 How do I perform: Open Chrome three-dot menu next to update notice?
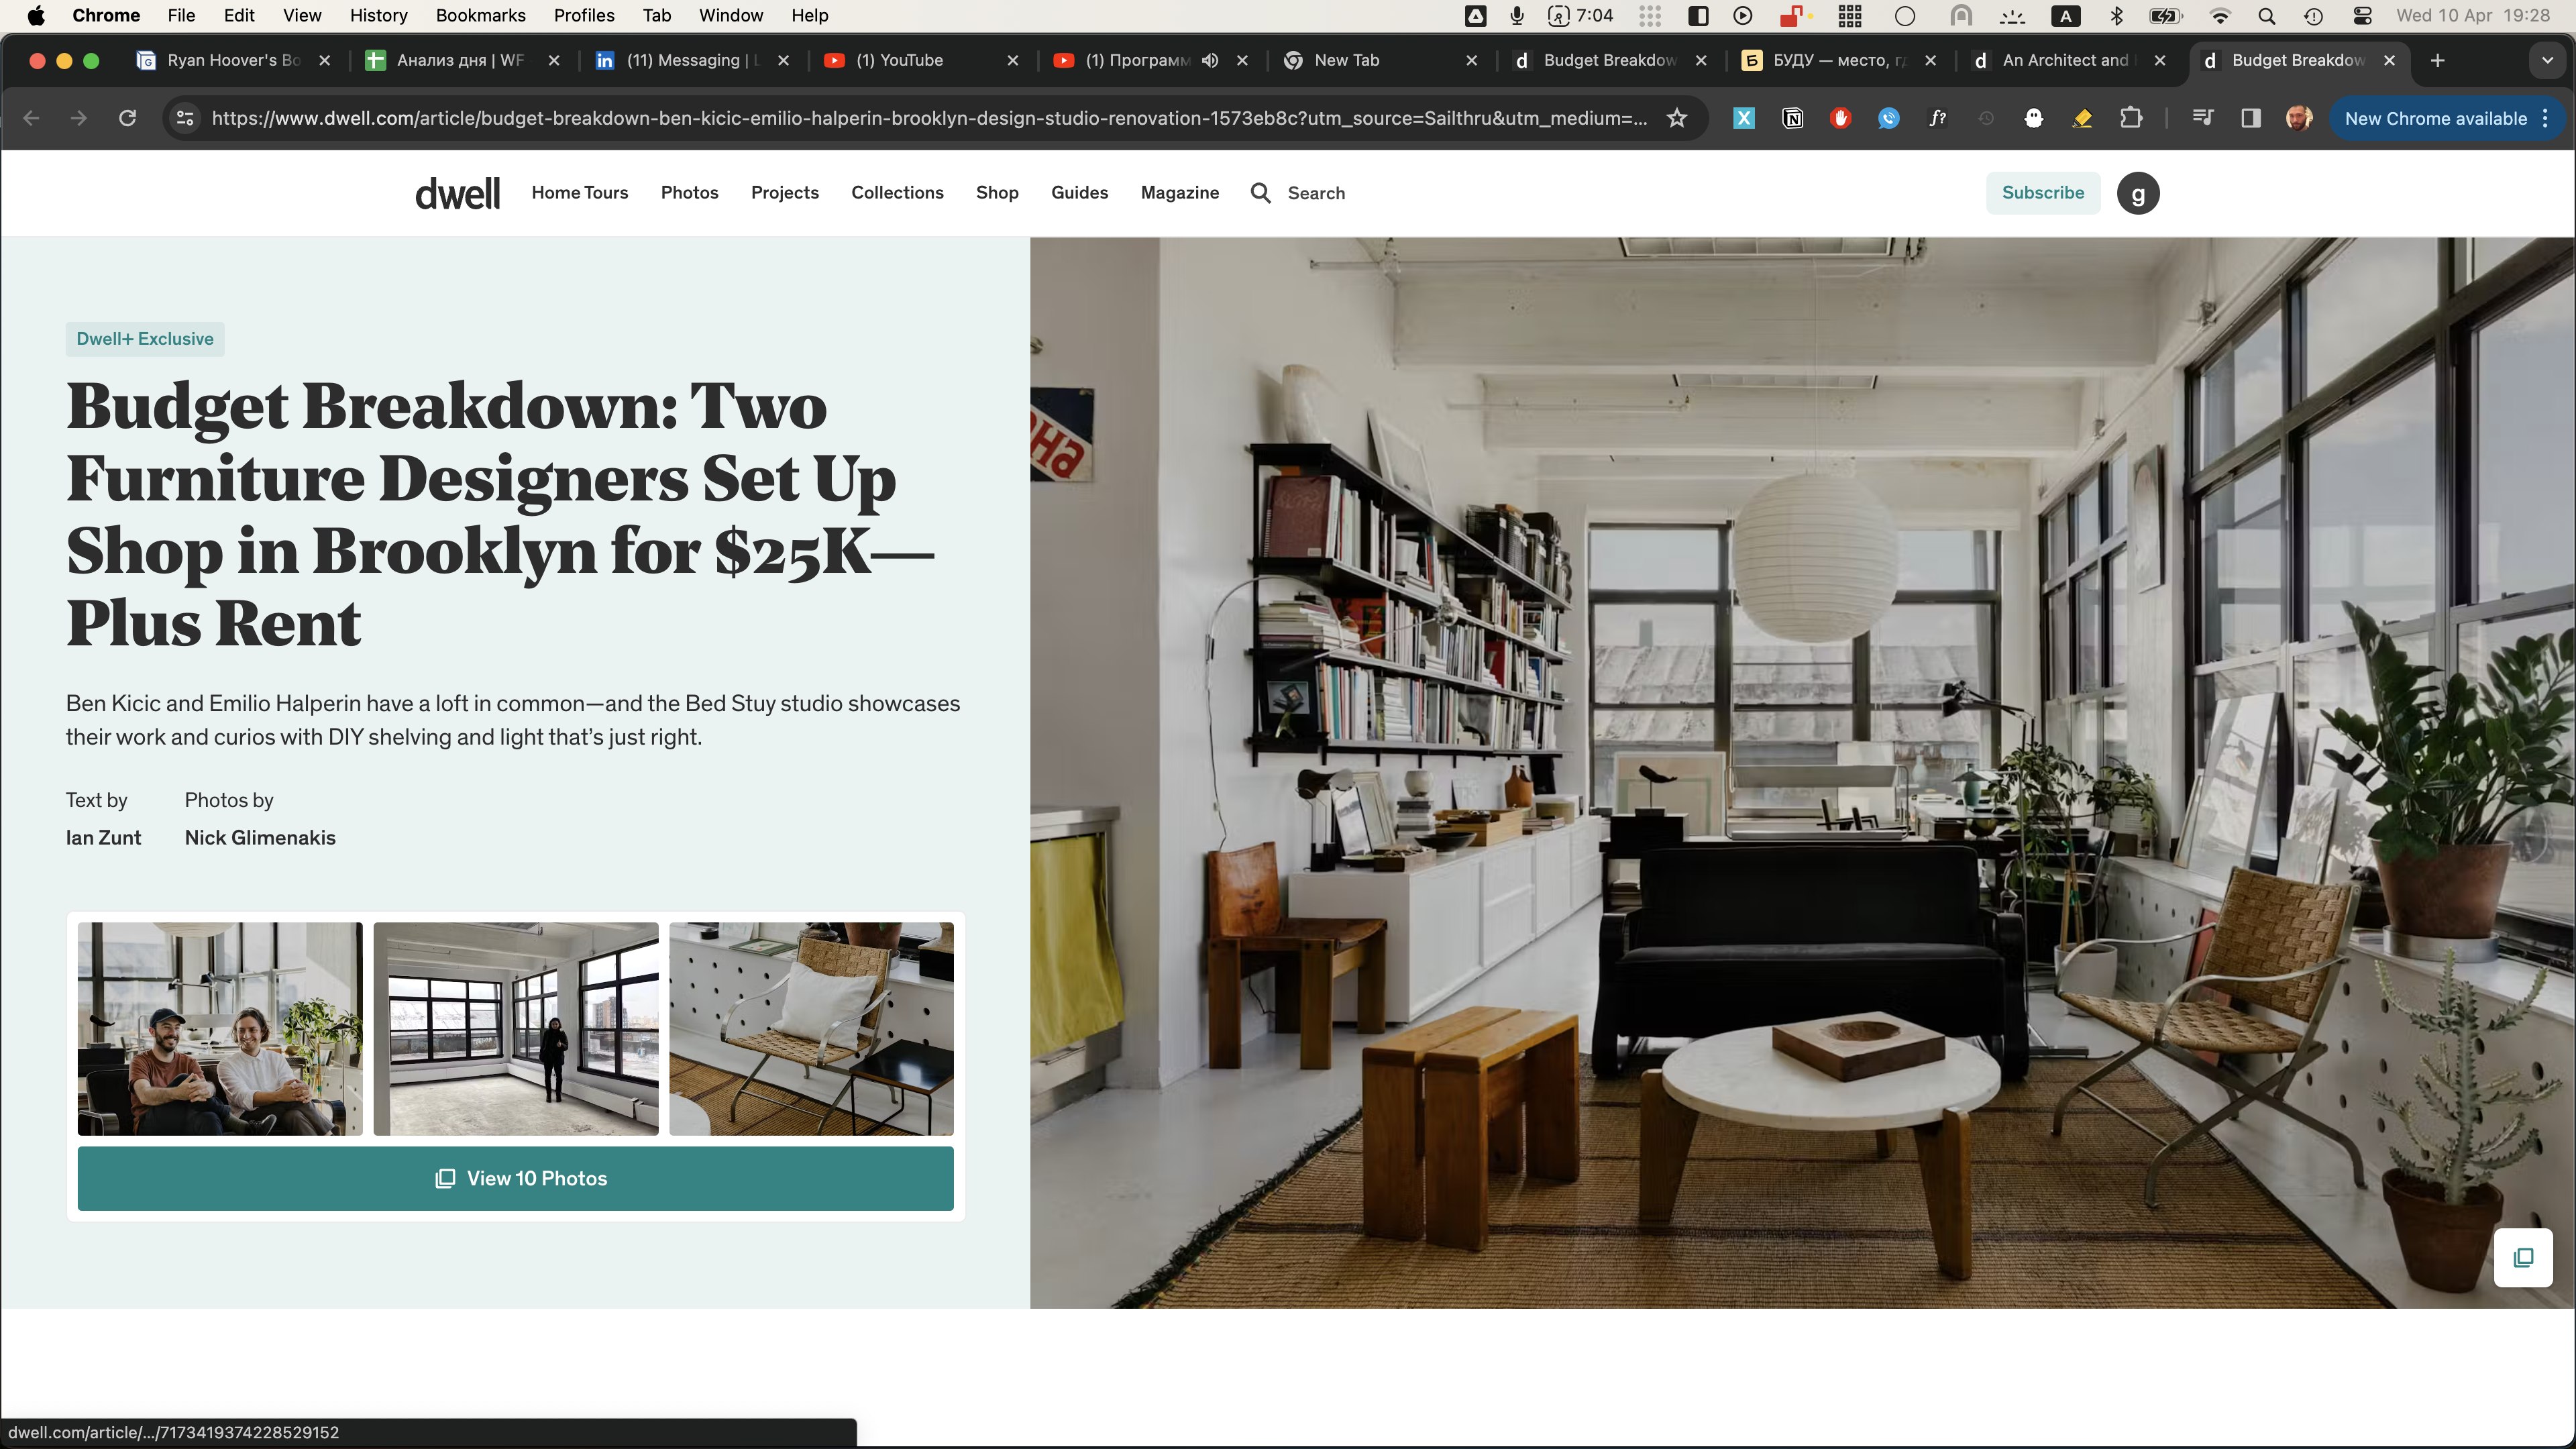(x=2546, y=118)
